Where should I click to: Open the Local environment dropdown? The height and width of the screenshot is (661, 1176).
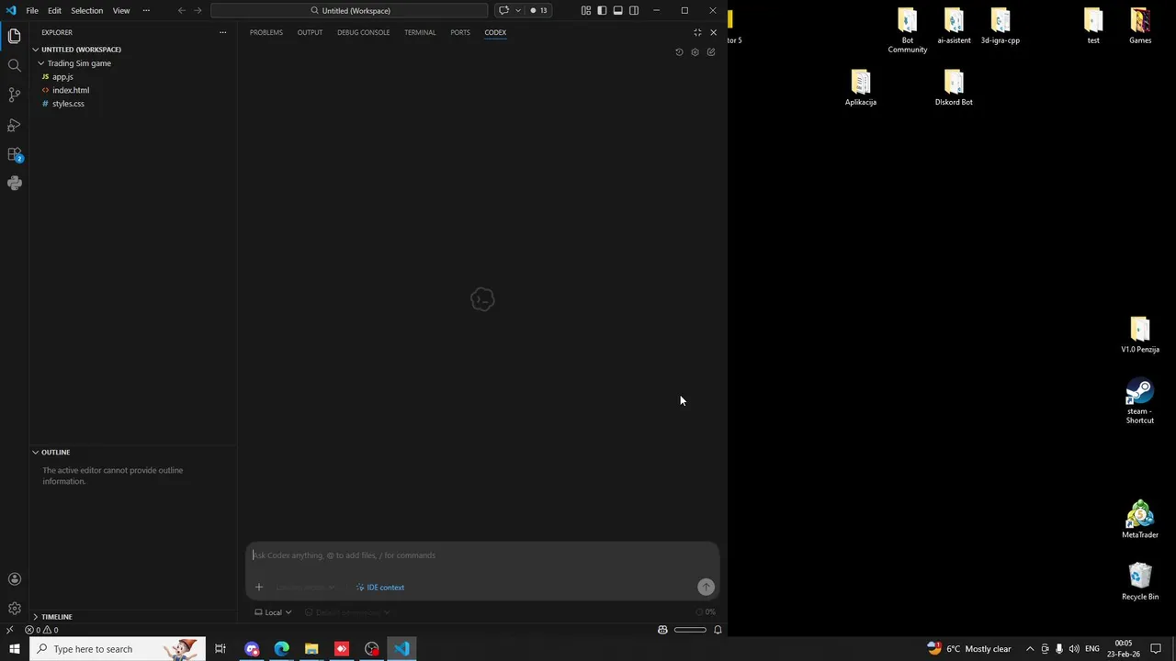tap(273, 612)
